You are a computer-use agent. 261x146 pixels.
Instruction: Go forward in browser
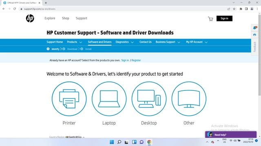pyautogui.click(x=9, y=9)
